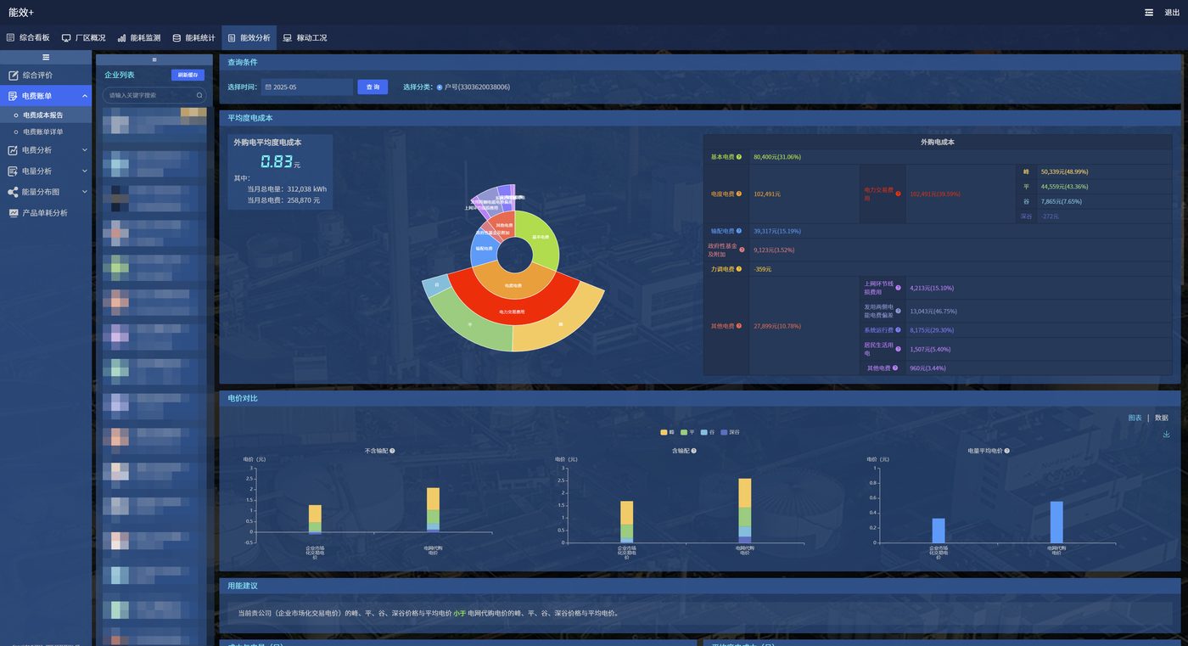This screenshot has width=1188, height=646.
Task: Expand the 电量分析 sidebar menu
Action: pos(46,171)
